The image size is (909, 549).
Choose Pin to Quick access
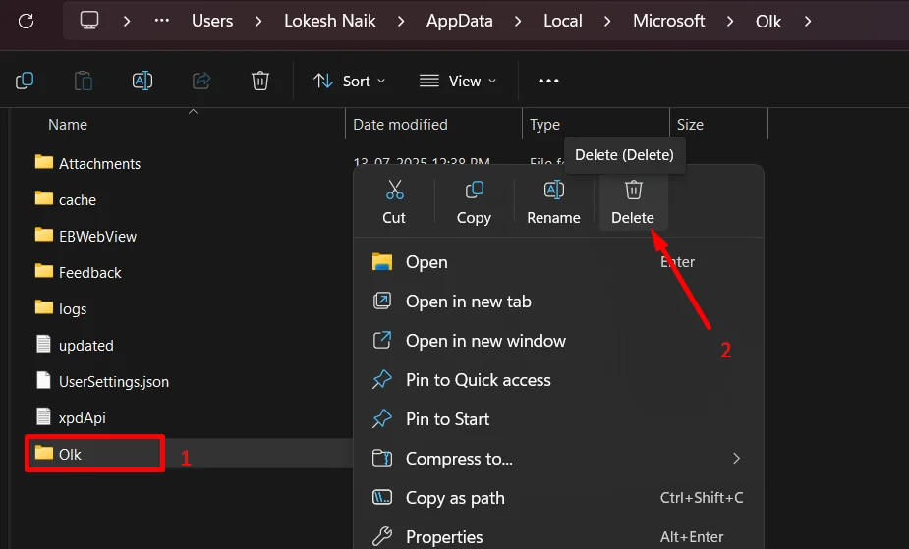pyautogui.click(x=558, y=380)
